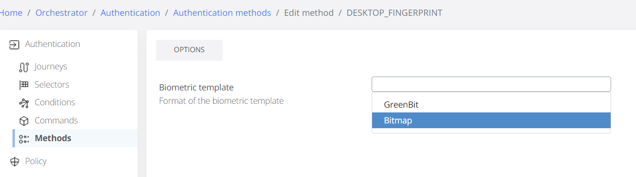
Task: Choose GreenBit biometric template option
Action: (491, 104)
